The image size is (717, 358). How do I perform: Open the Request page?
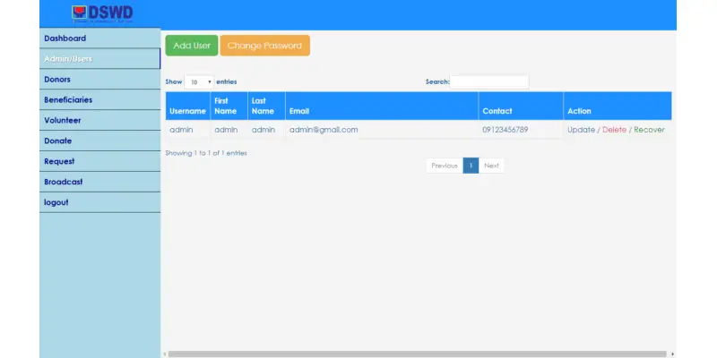point(99,162)
